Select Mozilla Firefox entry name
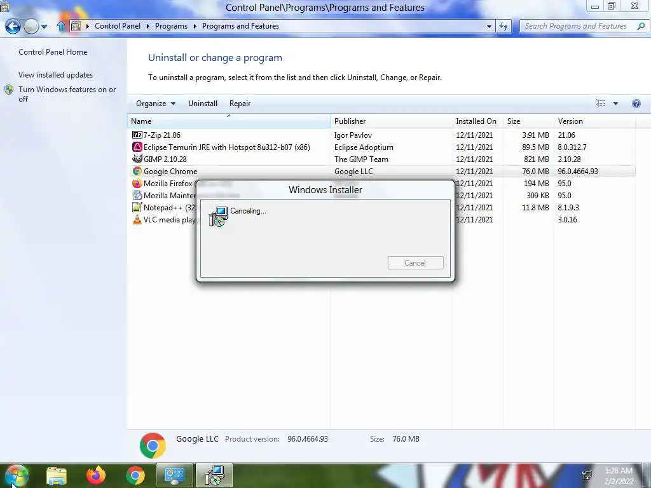Viewport: 651px width, 488px height. click(168, 184)
